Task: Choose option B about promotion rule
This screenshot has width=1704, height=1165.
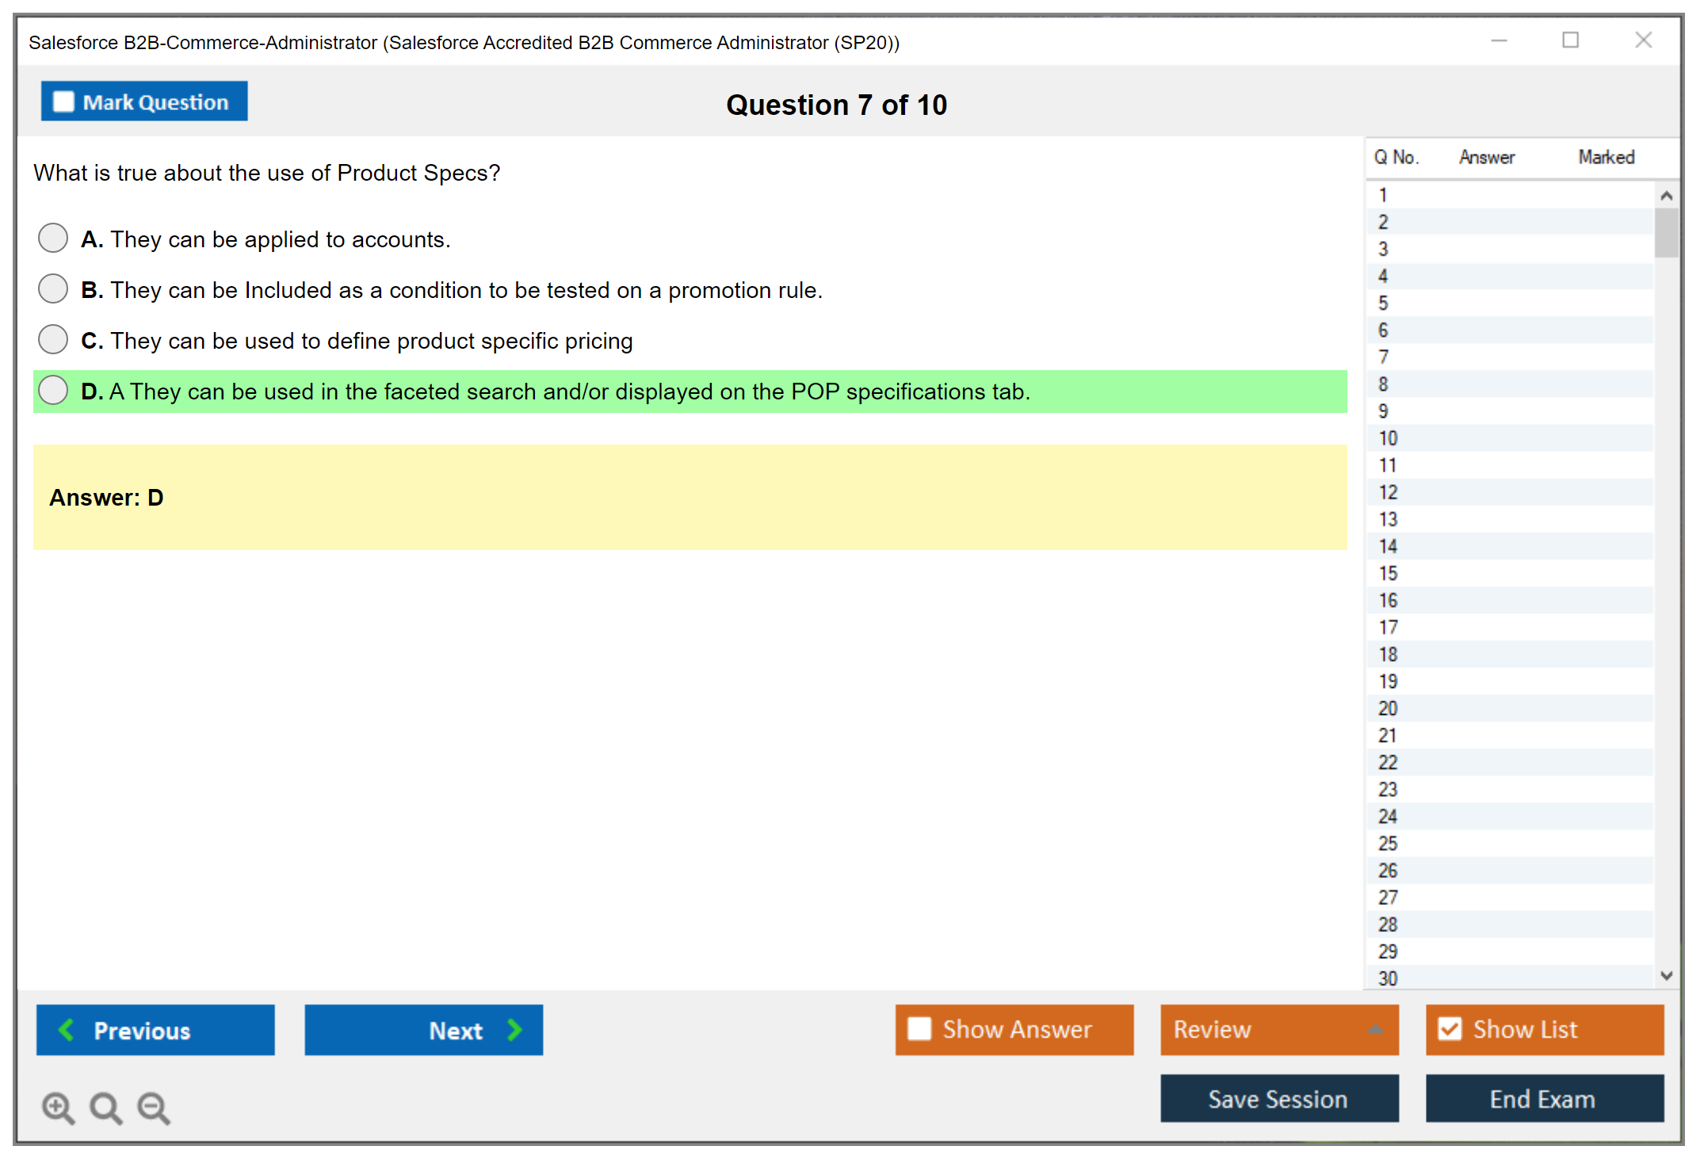Action: pos(53,288)
